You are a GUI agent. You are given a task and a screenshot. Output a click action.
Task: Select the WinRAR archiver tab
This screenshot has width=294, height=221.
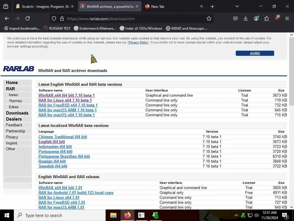pos(109,7)
